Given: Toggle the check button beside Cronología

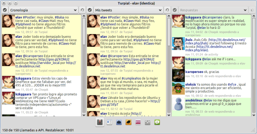Looking at the screenshot, I should pos(4,10).
